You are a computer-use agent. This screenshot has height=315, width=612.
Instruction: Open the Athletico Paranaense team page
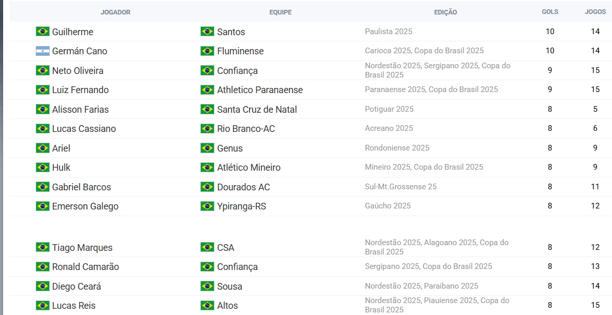260,89
